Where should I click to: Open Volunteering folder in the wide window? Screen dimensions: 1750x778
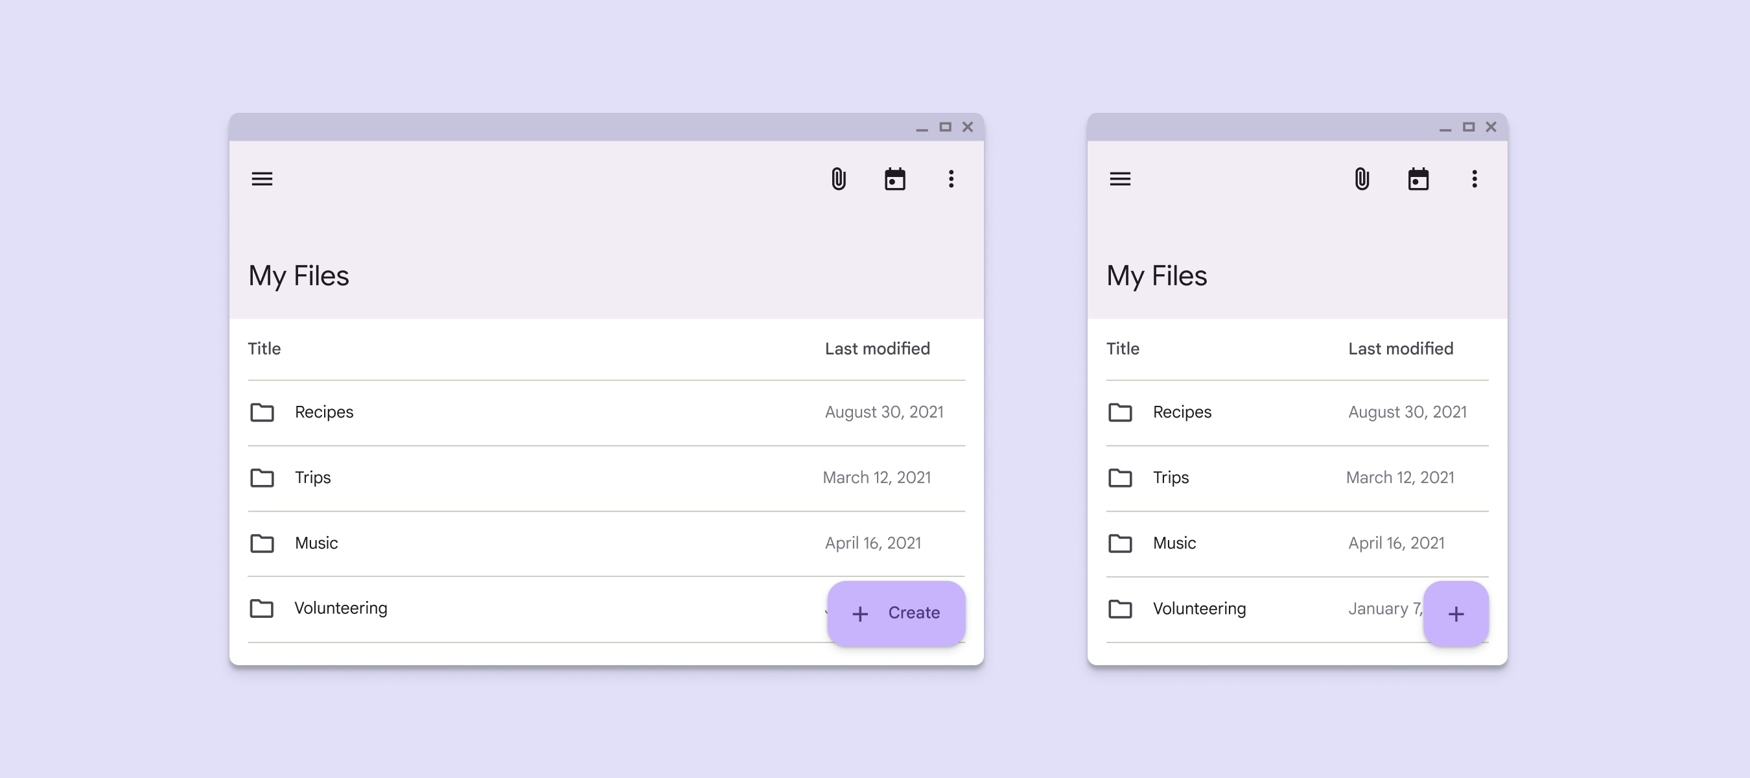pyautogui.click(x=340, y=608)
